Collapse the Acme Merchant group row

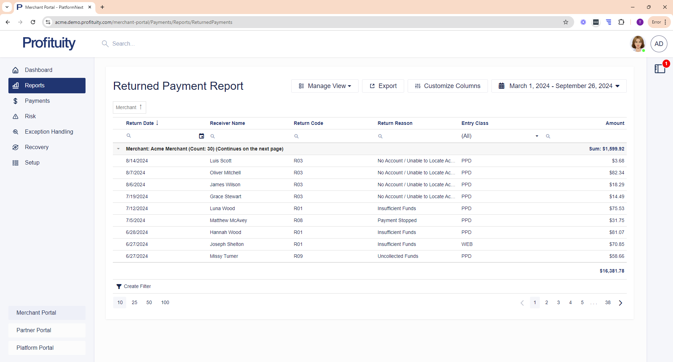(x=118, y=149)
